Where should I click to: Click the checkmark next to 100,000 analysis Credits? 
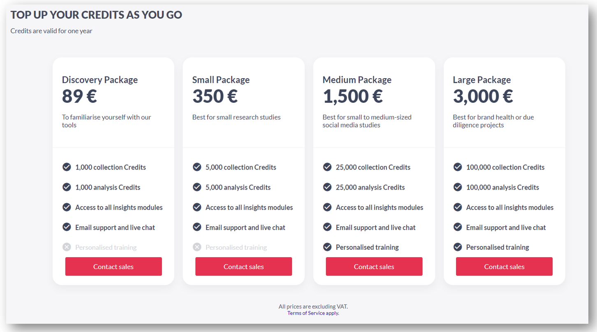tap(458, 187)
